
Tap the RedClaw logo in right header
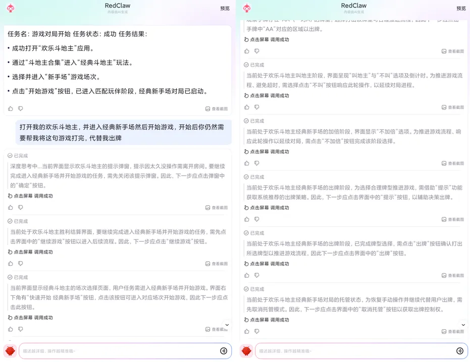coord(247,8)
